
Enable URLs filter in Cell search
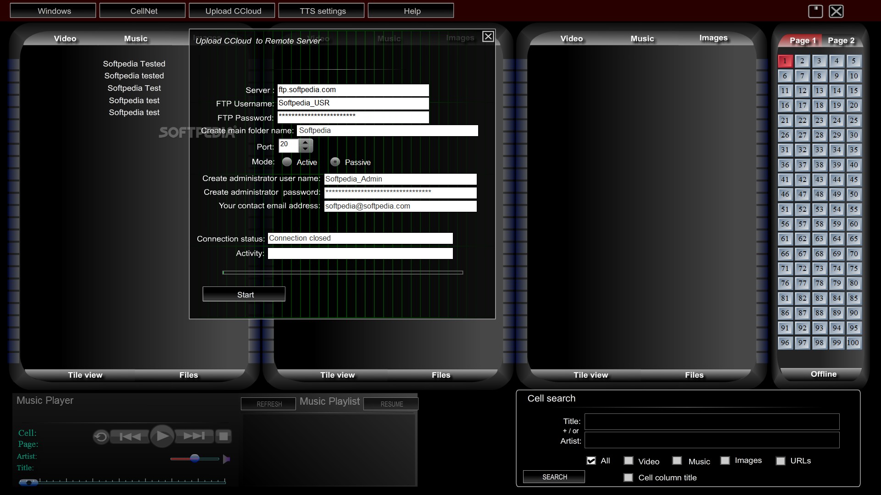pos(781,461)
